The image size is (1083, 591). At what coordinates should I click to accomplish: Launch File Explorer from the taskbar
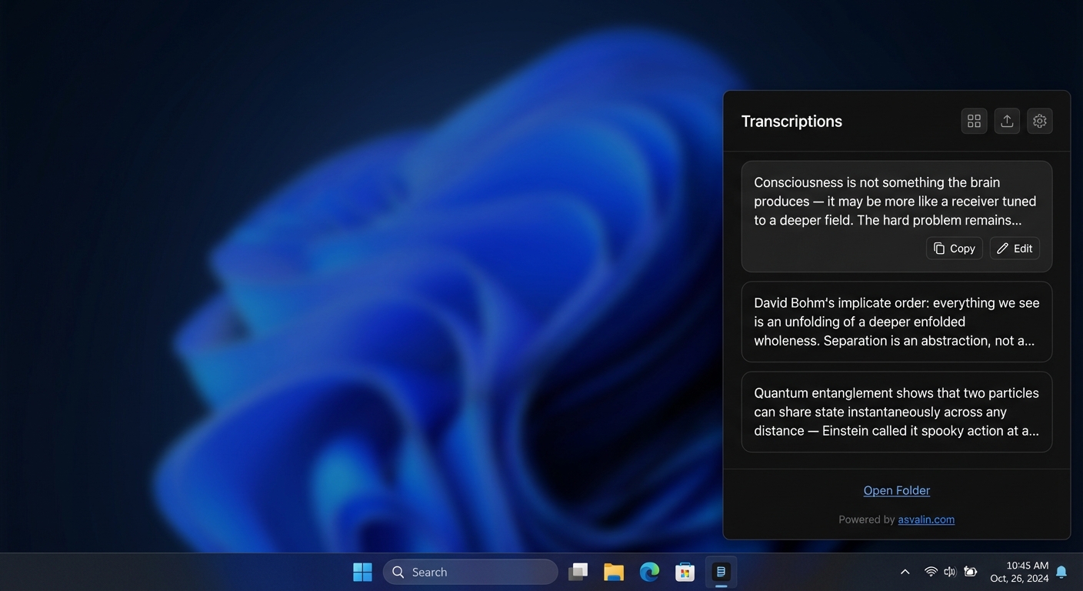(614, 572)
